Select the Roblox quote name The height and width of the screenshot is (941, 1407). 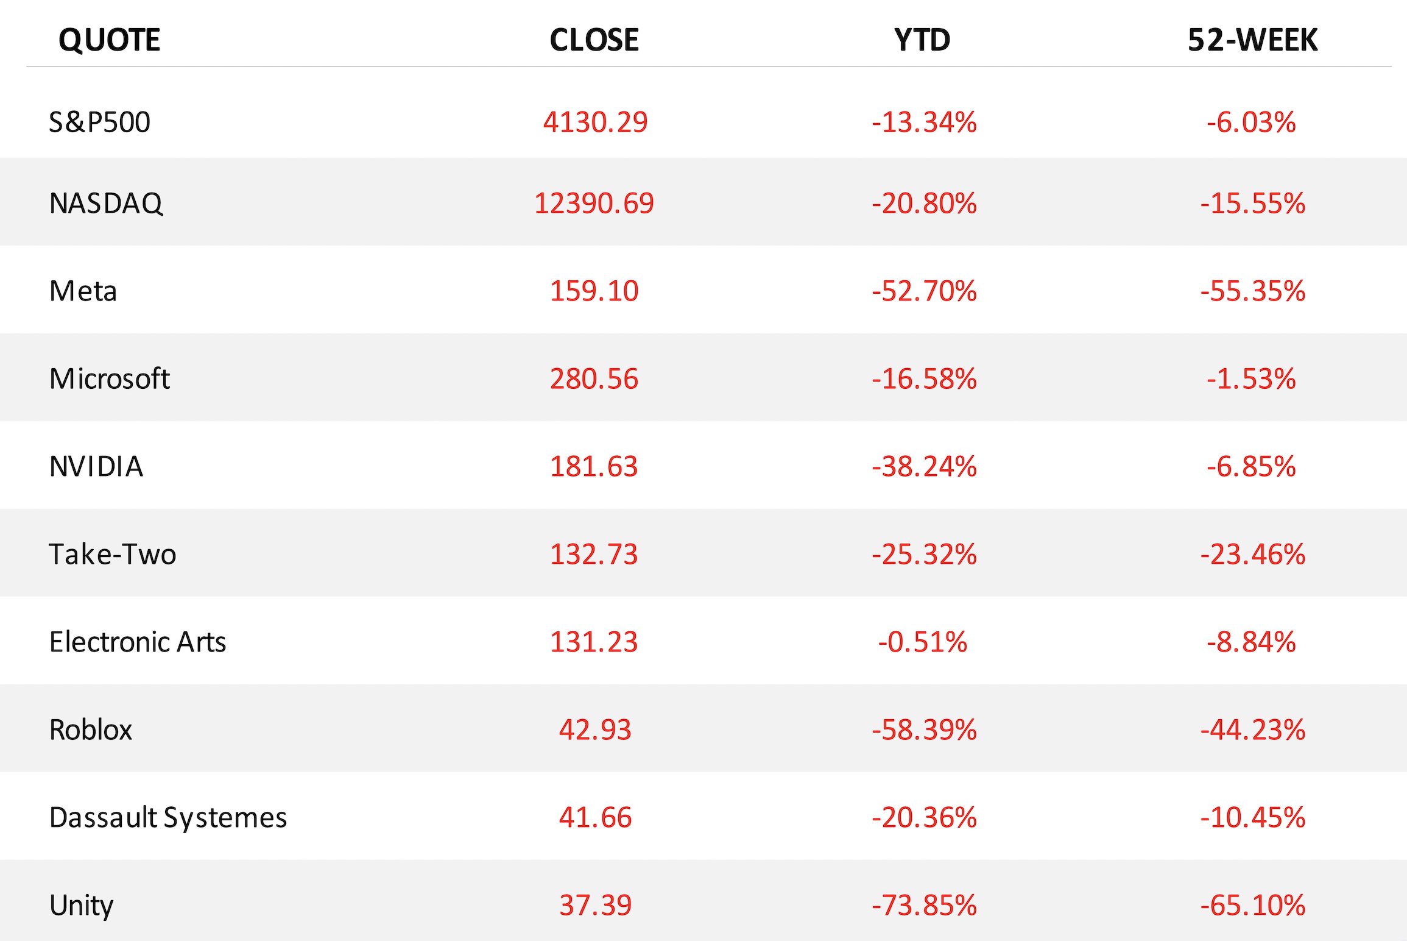[91, 730]
